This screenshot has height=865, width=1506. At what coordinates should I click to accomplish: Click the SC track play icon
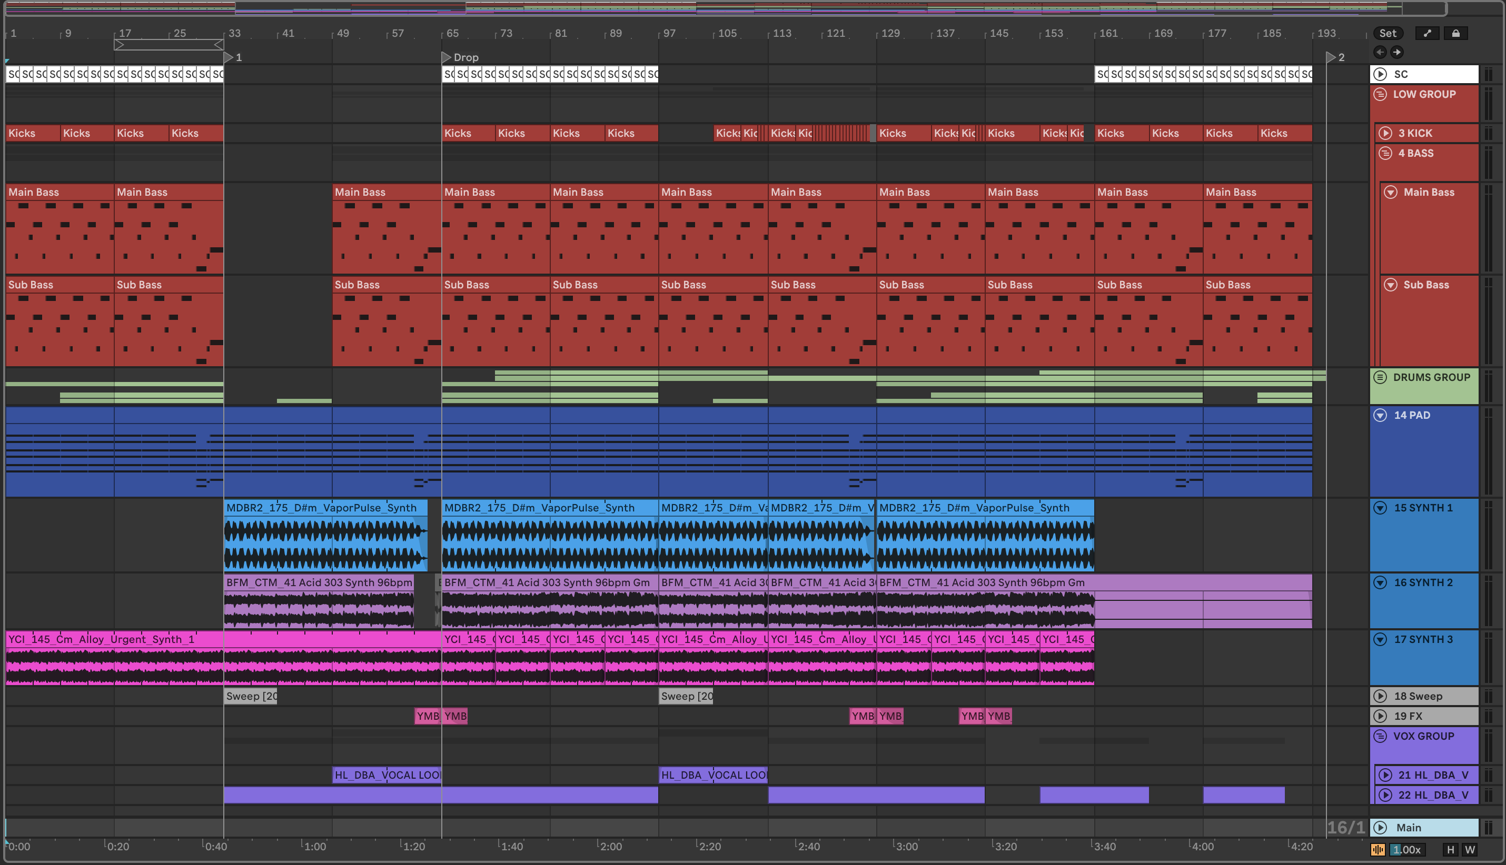click(1381, 74)
